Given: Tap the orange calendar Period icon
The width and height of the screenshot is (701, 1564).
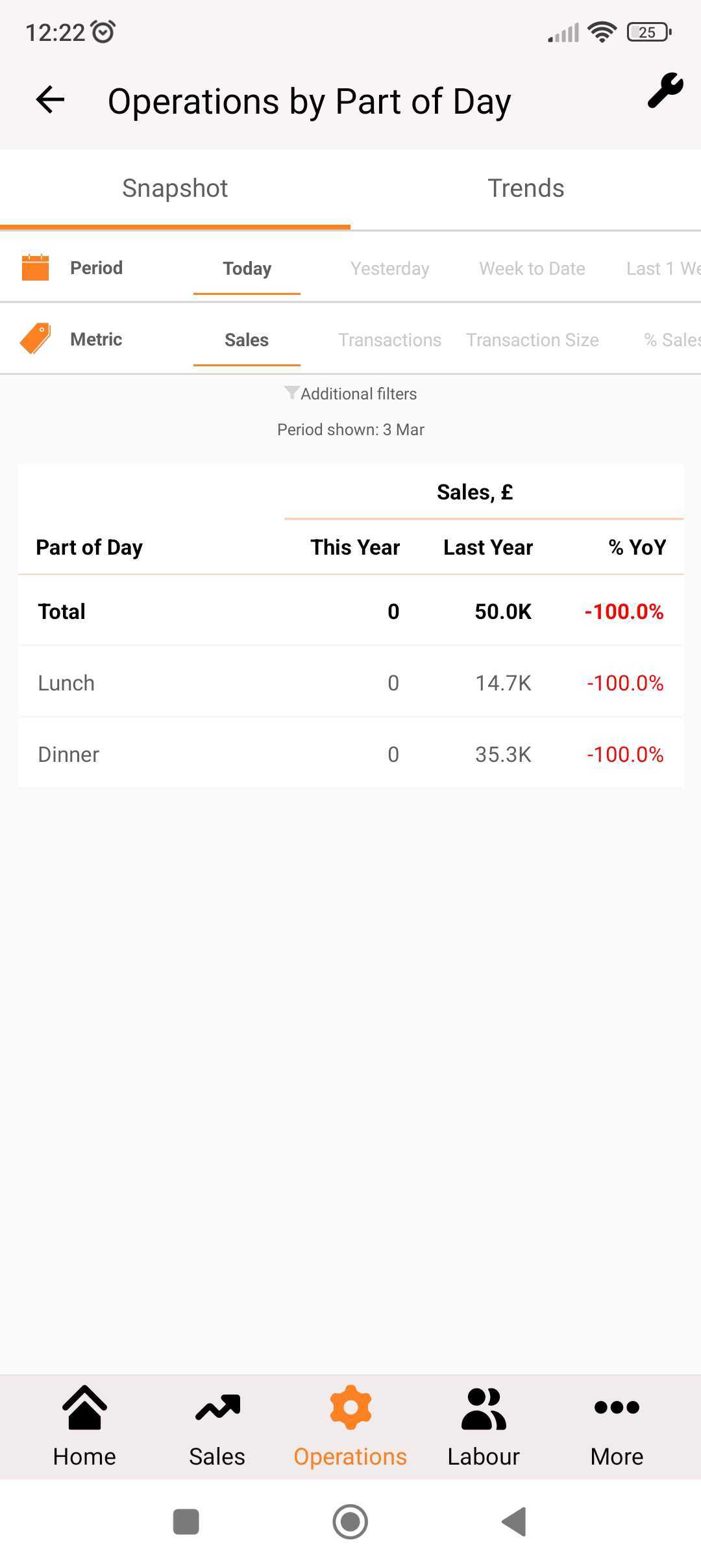Looking at the screenshot, I should point(36,268).
